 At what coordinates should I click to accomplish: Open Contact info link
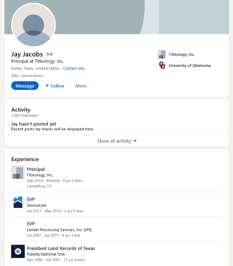(74, 68)
